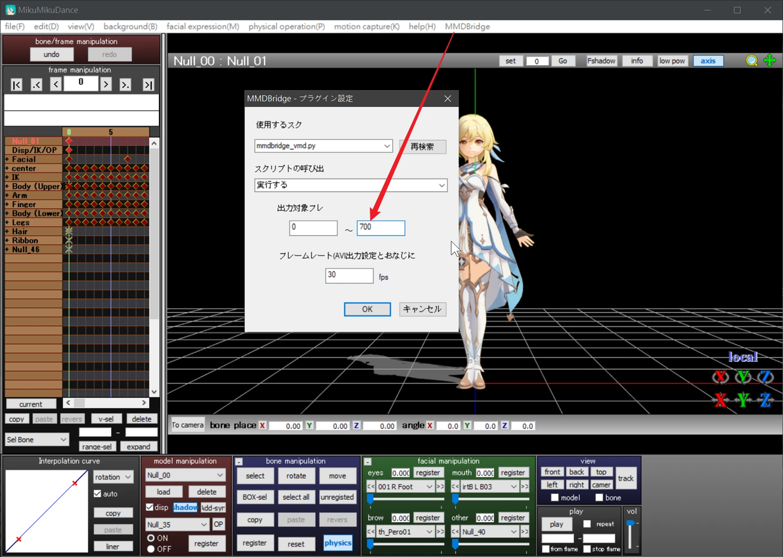Select the OFF radio button
The height and width of the screenshot is (557, 783).
tap(150, 548)
